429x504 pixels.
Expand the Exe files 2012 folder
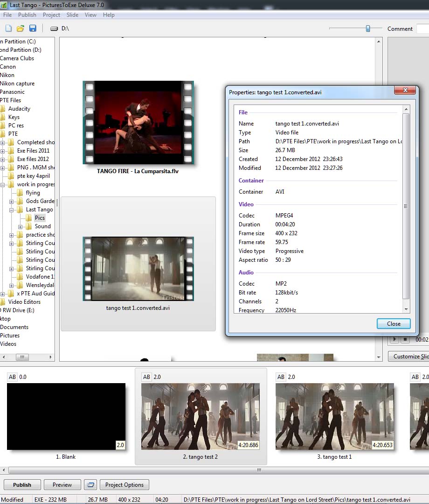(3, 159)
